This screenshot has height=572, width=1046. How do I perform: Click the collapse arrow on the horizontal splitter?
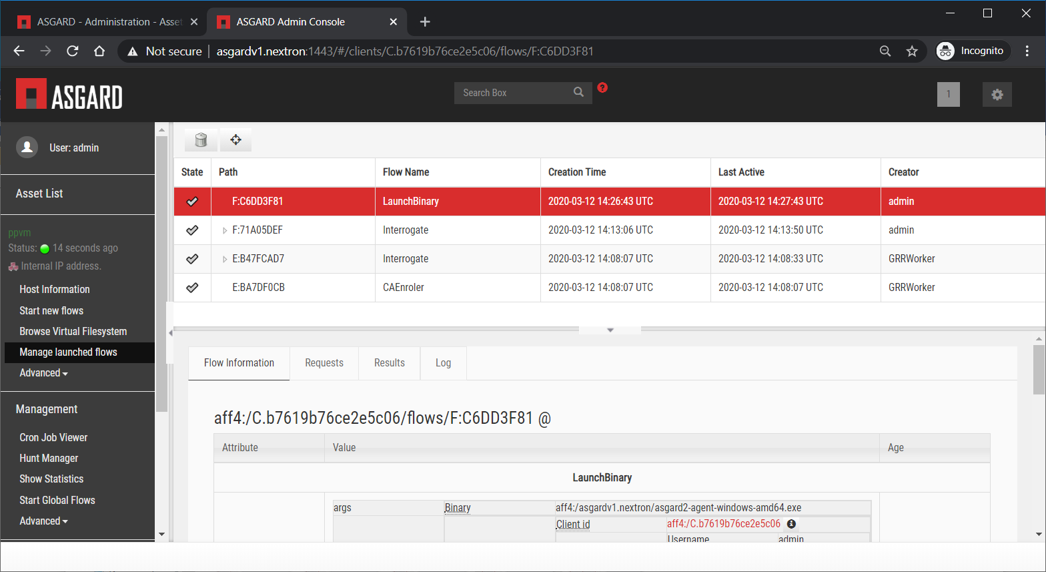pos(610,330)
